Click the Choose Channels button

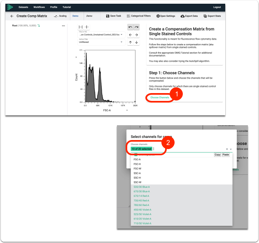[x=160, y=98]
